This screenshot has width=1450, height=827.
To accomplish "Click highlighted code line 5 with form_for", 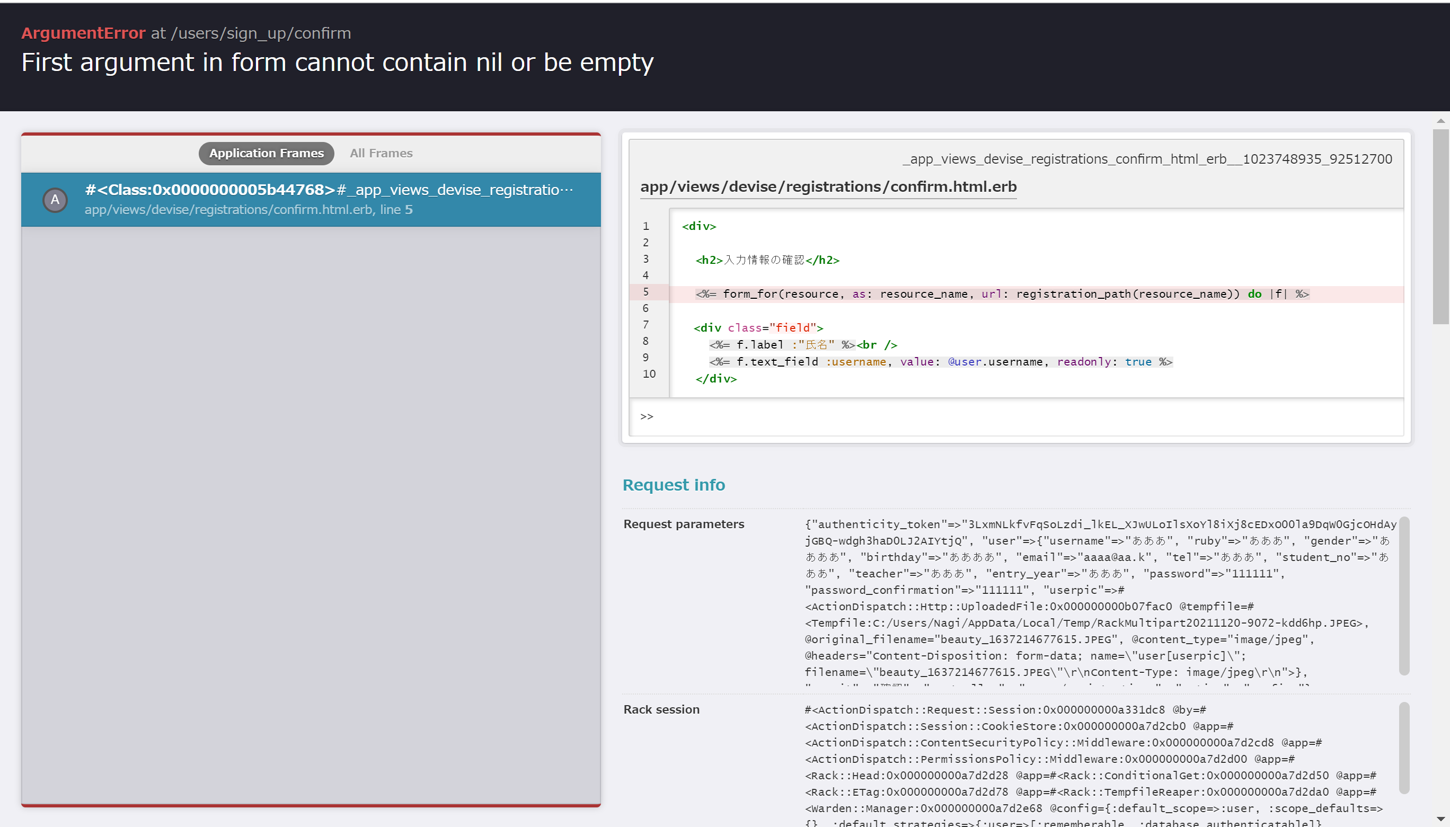I will tap(1002, 294).
